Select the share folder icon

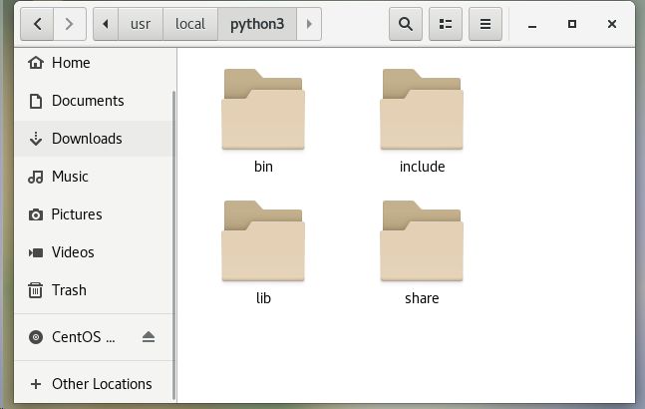[422, 240]
